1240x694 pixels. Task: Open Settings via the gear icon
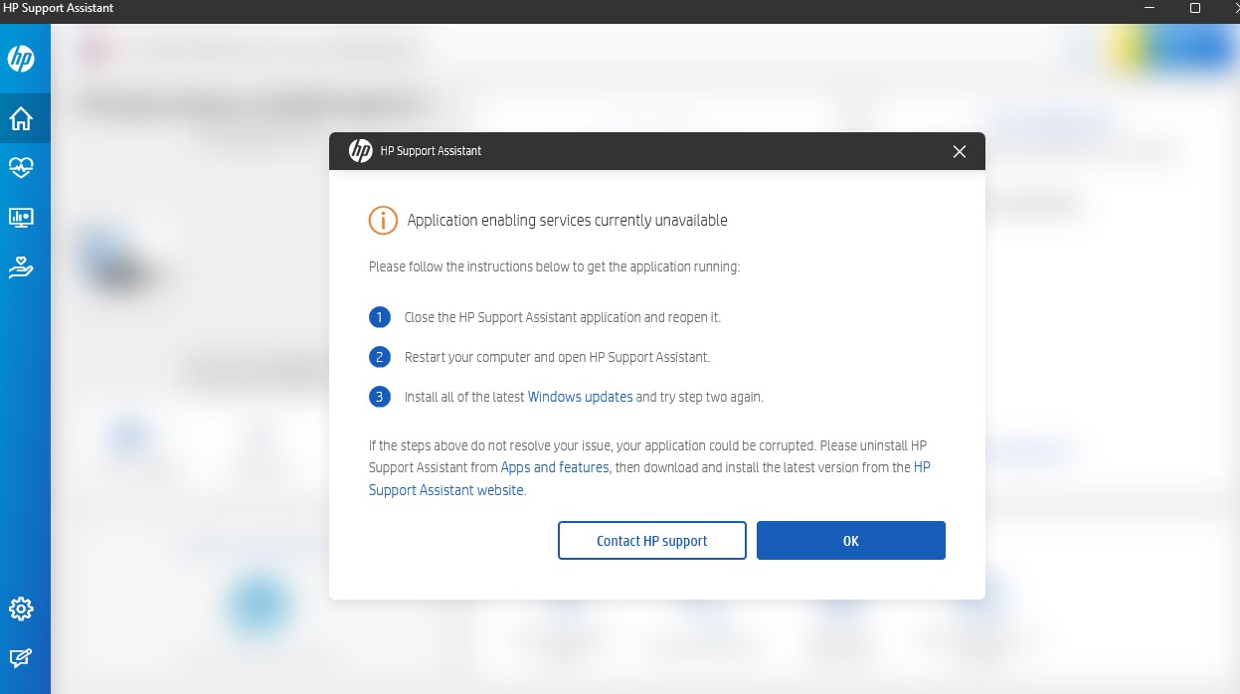(x=21, y=608)
